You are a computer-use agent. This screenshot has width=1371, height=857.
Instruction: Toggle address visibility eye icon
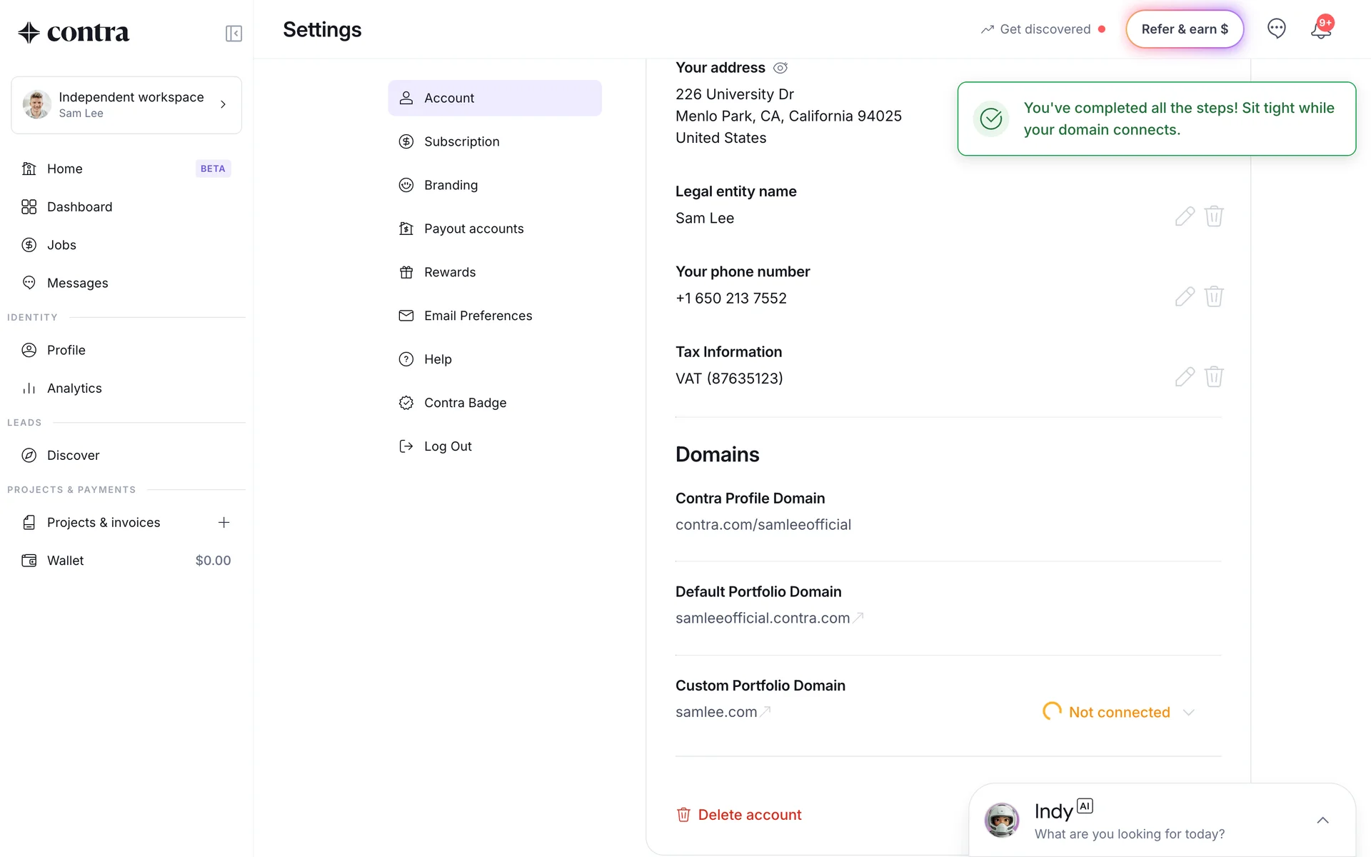[x=780, y=68]
